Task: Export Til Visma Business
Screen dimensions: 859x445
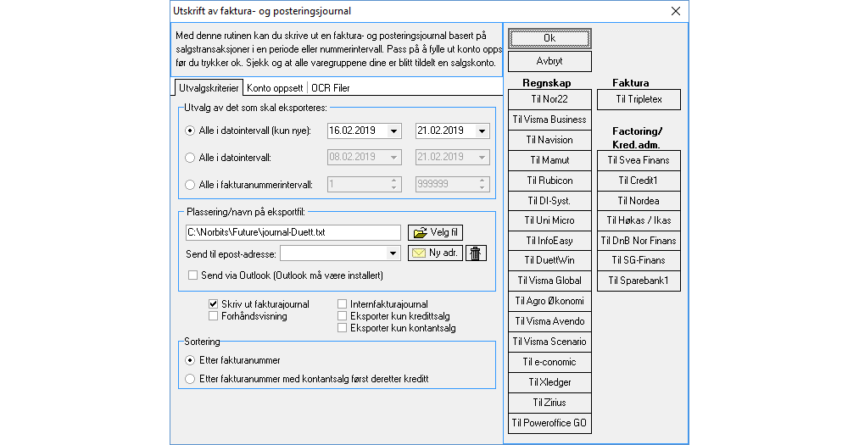Action: [549, 120]
